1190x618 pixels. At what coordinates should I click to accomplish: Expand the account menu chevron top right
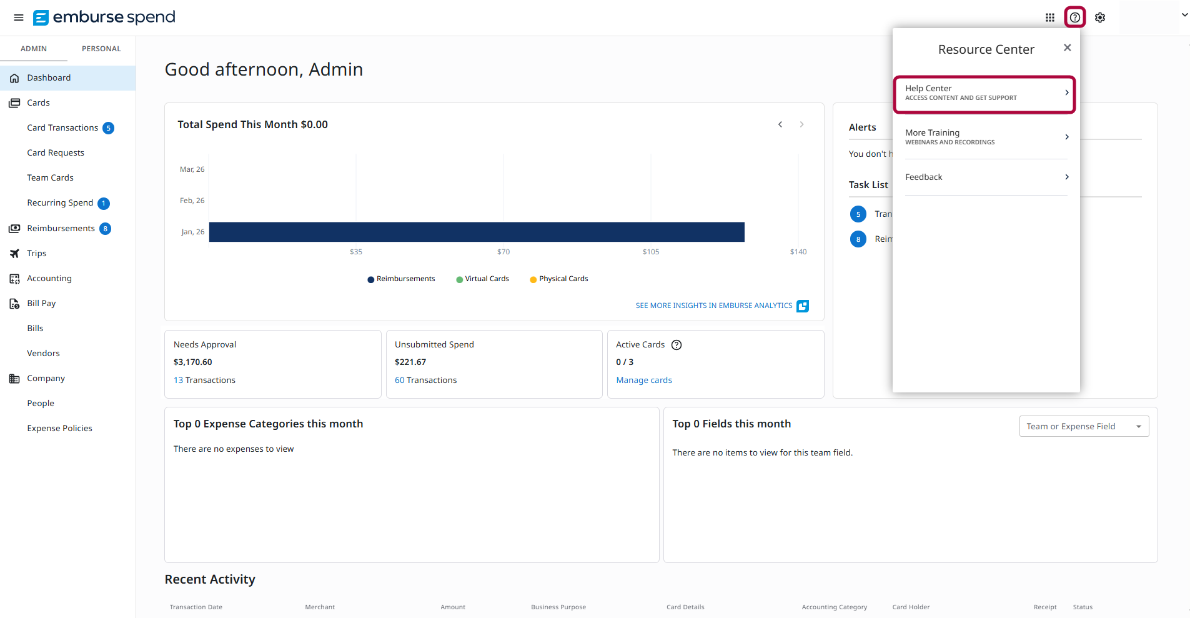point(1184,14)
